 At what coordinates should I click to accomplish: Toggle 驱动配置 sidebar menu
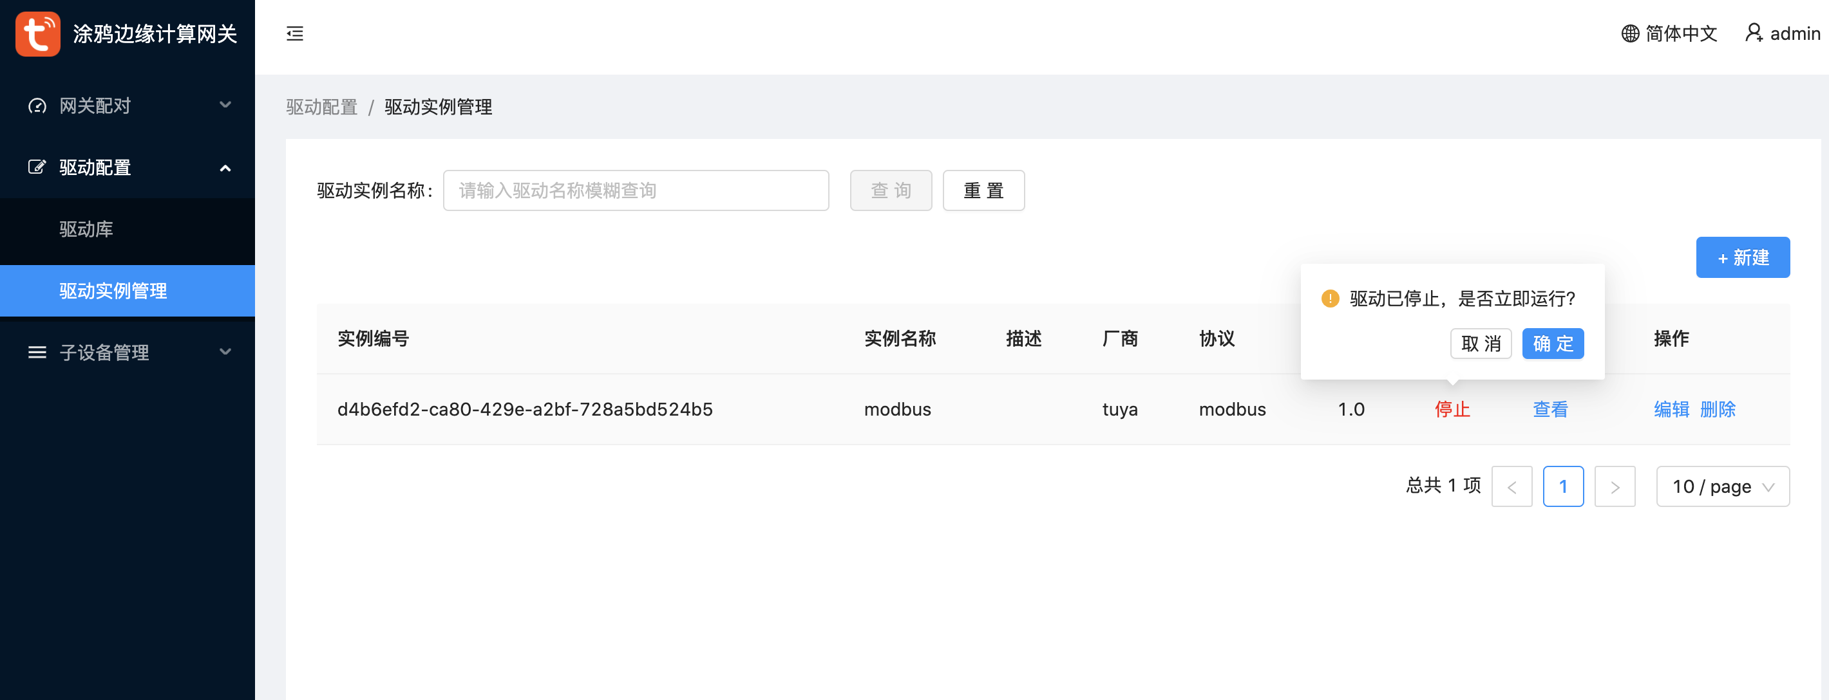(128, 167)
